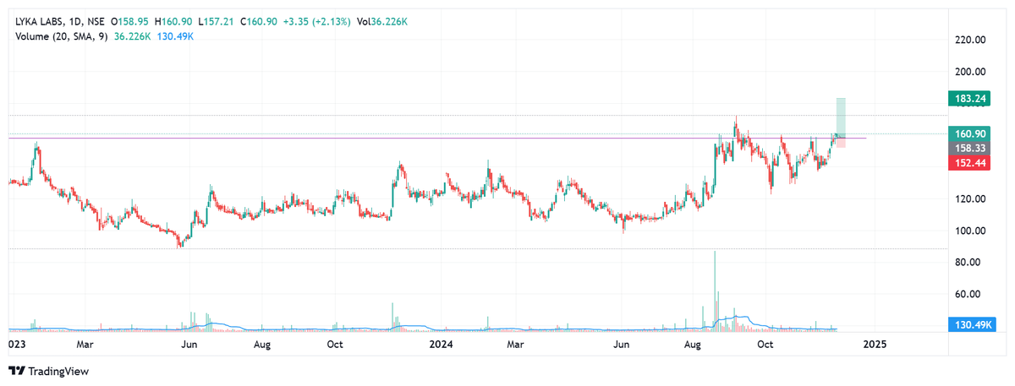Click the 152.44 stop price label
The height and width of the screenshot is (386, 1015).
click(968, 162)
